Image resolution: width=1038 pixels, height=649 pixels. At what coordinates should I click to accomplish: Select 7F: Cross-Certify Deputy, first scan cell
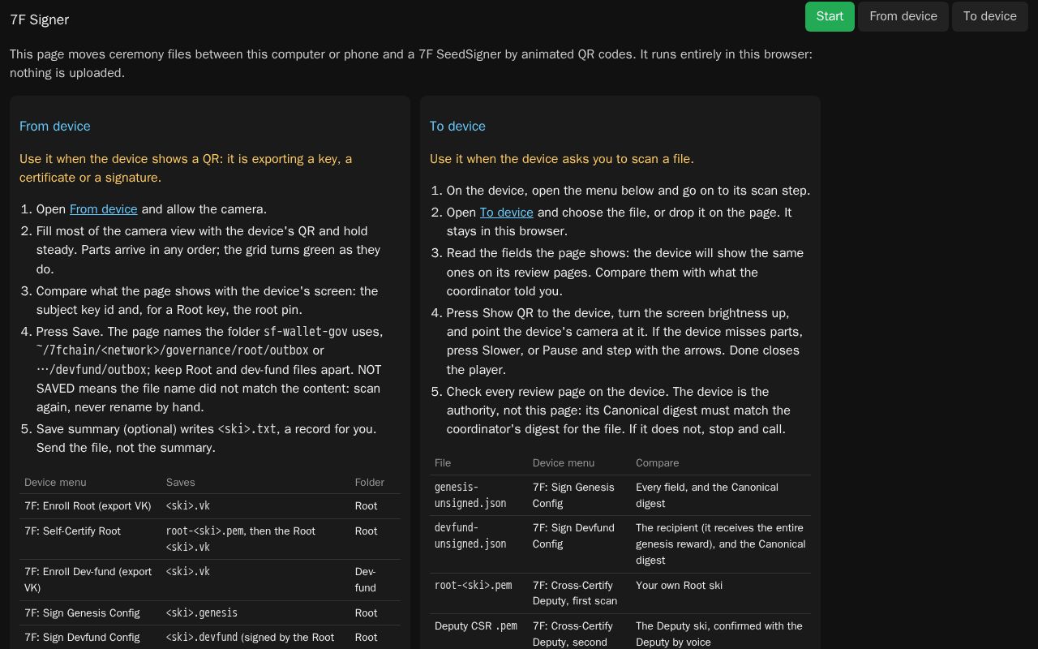tap(579, 593)
